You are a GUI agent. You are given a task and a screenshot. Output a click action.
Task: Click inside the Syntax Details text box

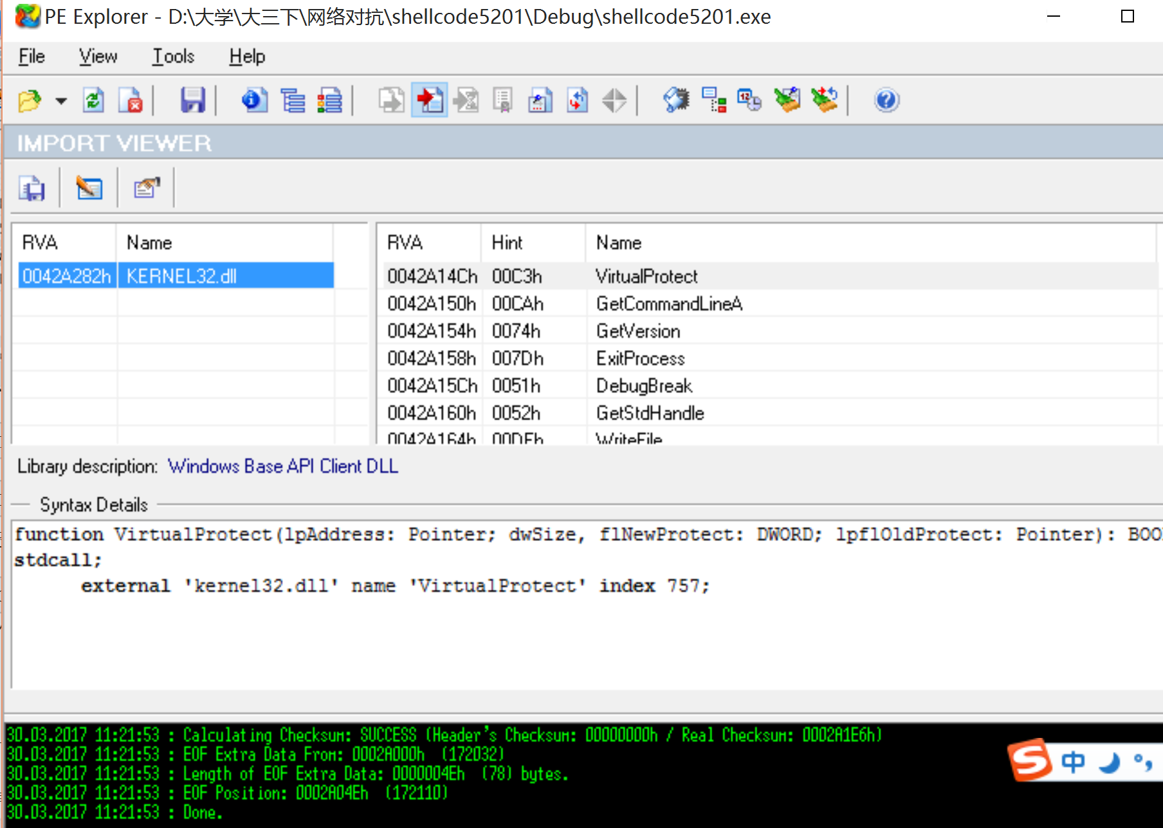click(x=587, y=605)
